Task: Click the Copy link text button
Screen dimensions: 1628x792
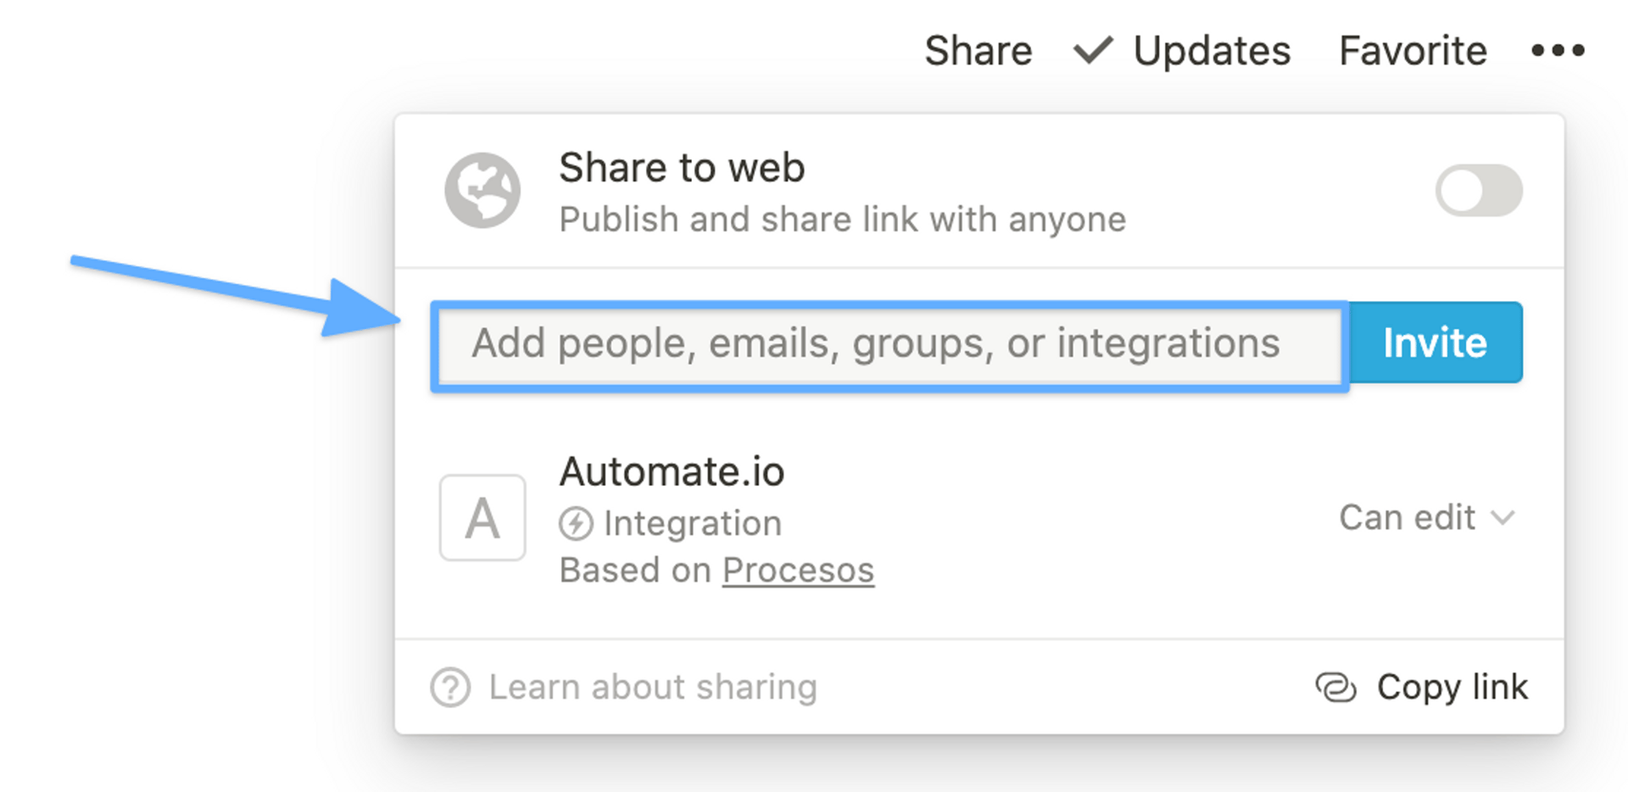Action: pyautogui.click(x=1452, y=687)
